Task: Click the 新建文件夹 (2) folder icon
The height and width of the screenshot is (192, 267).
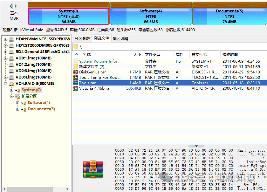Action: (x=76, y=67)
